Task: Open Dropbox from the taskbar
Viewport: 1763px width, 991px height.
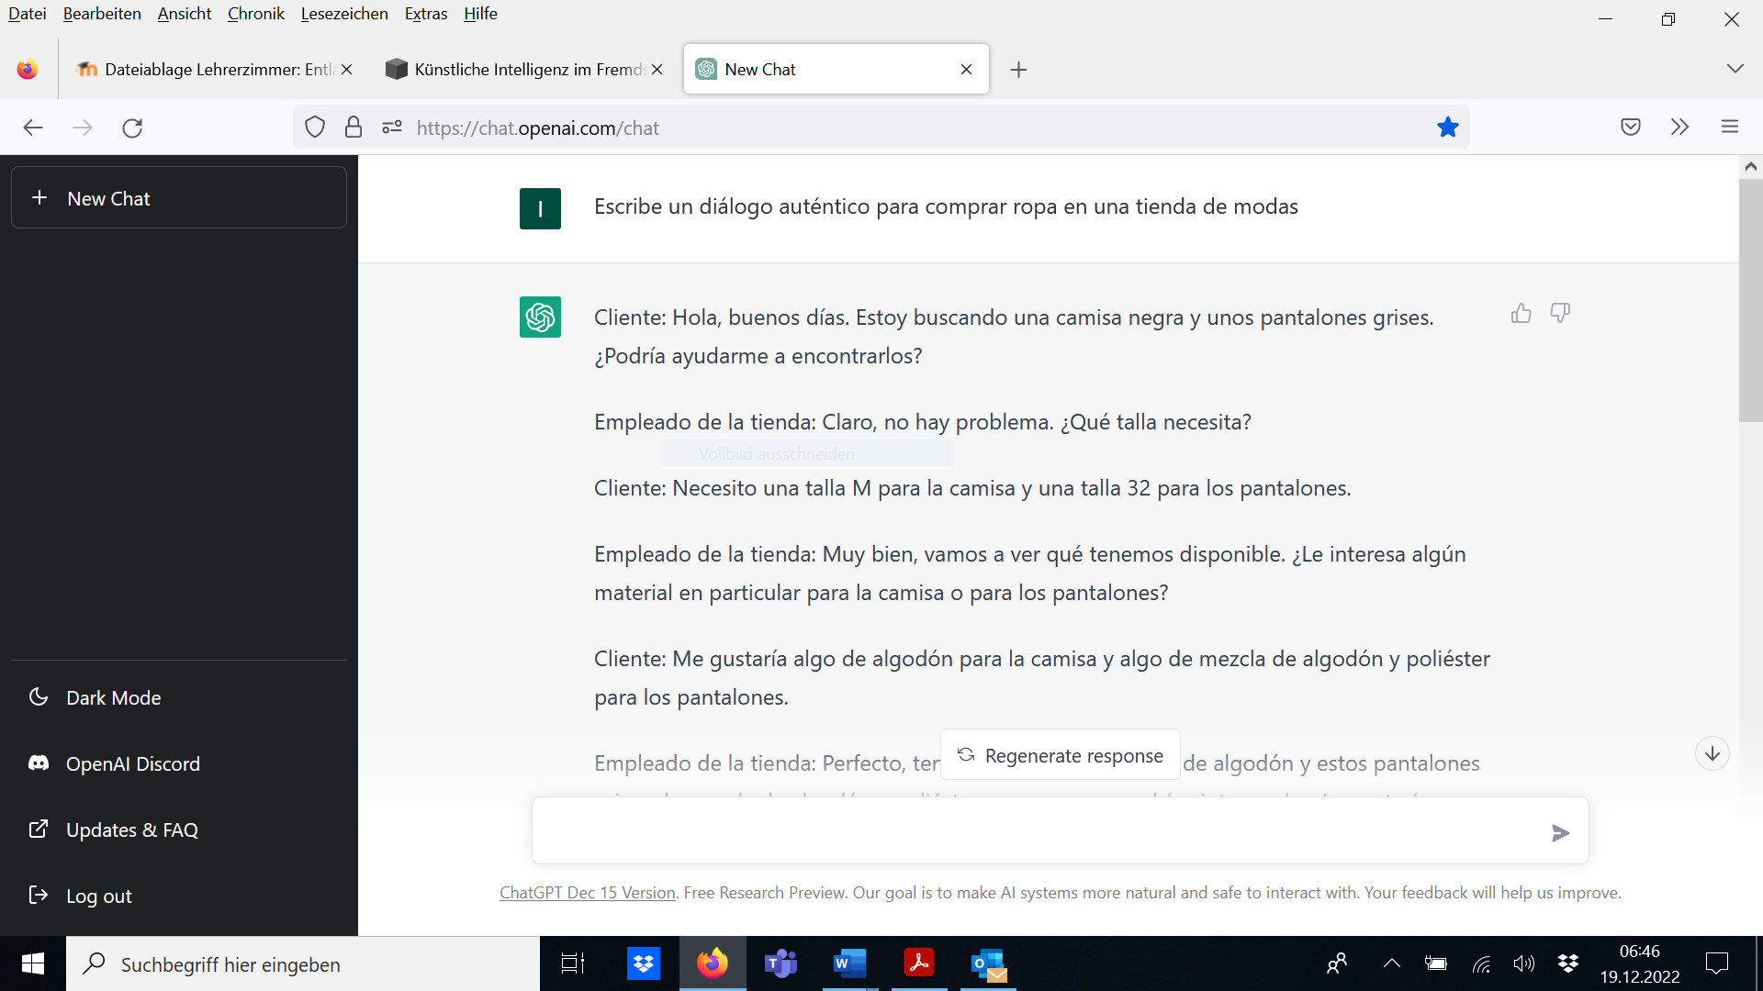Action: (644, 963)
